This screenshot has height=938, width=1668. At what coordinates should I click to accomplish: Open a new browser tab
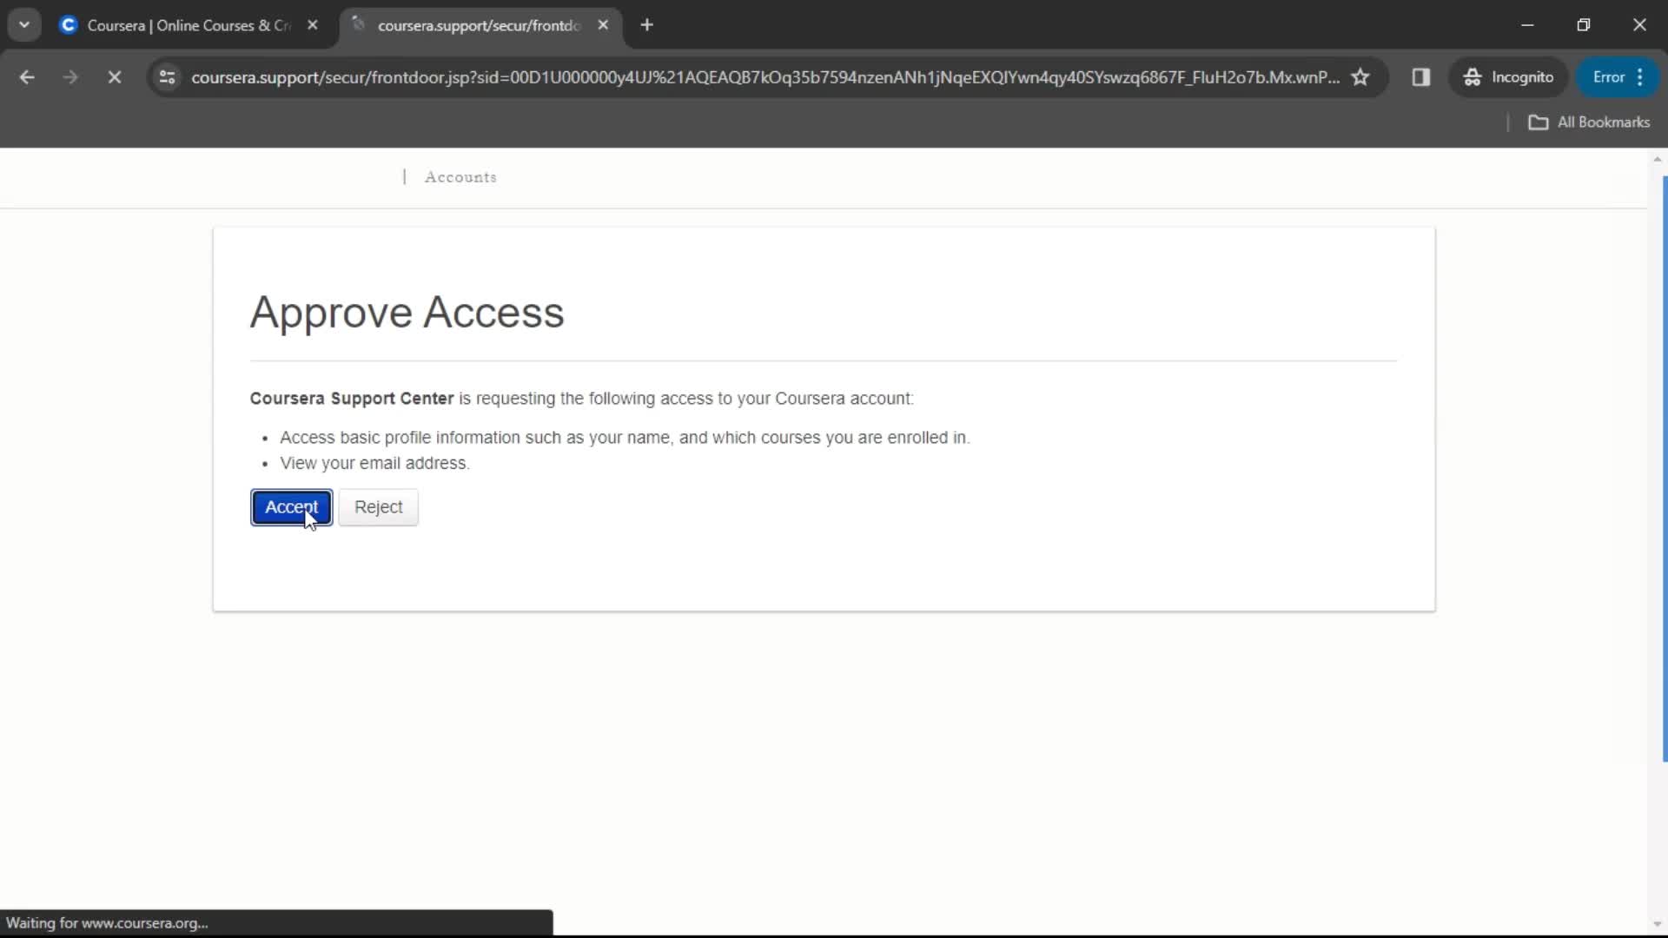coord(646,25)
